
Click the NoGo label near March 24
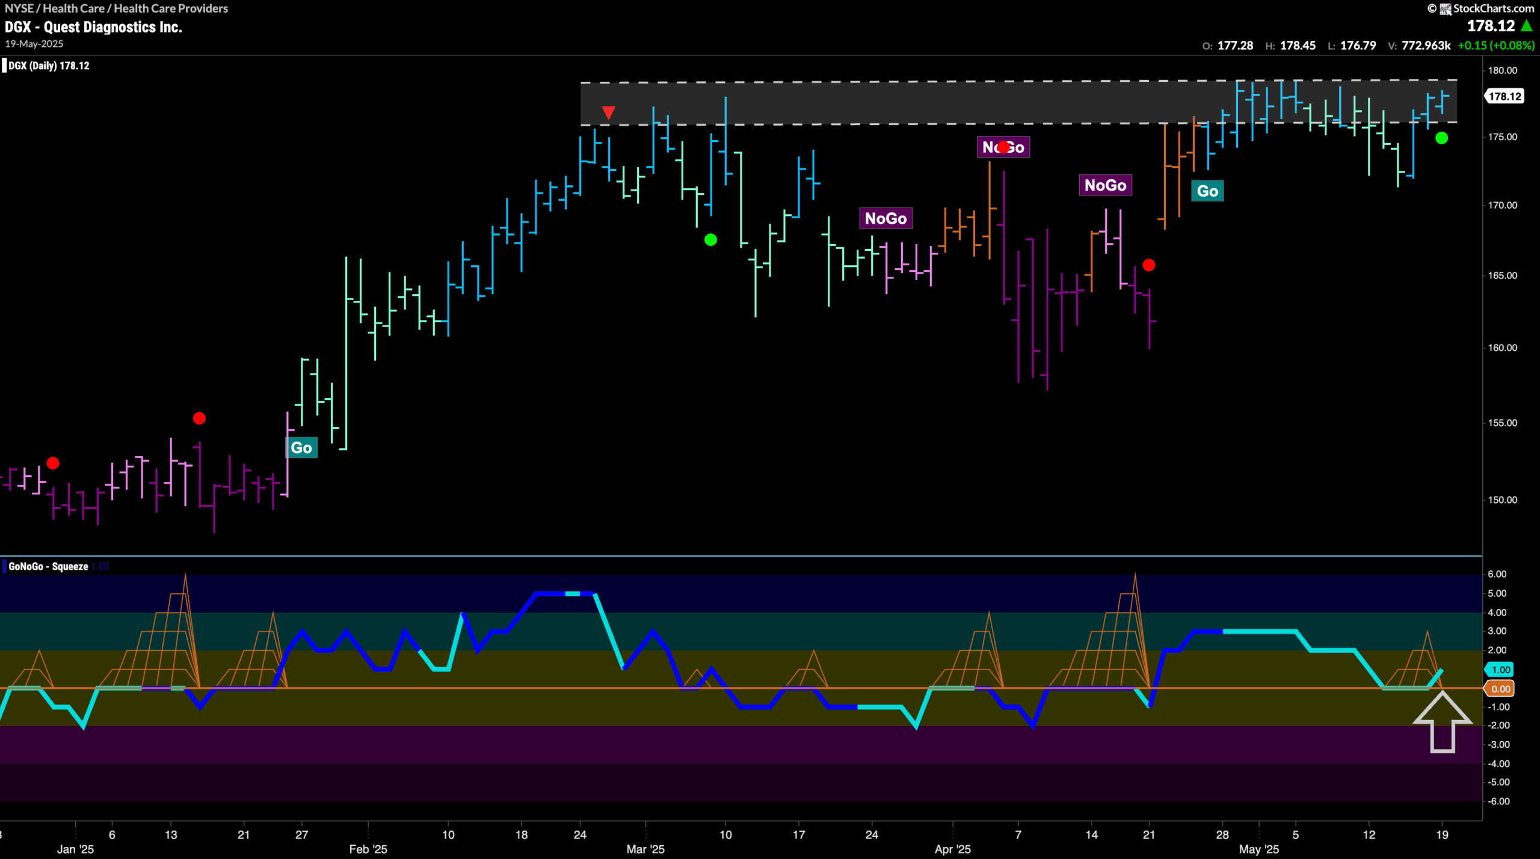coord(885,218)
